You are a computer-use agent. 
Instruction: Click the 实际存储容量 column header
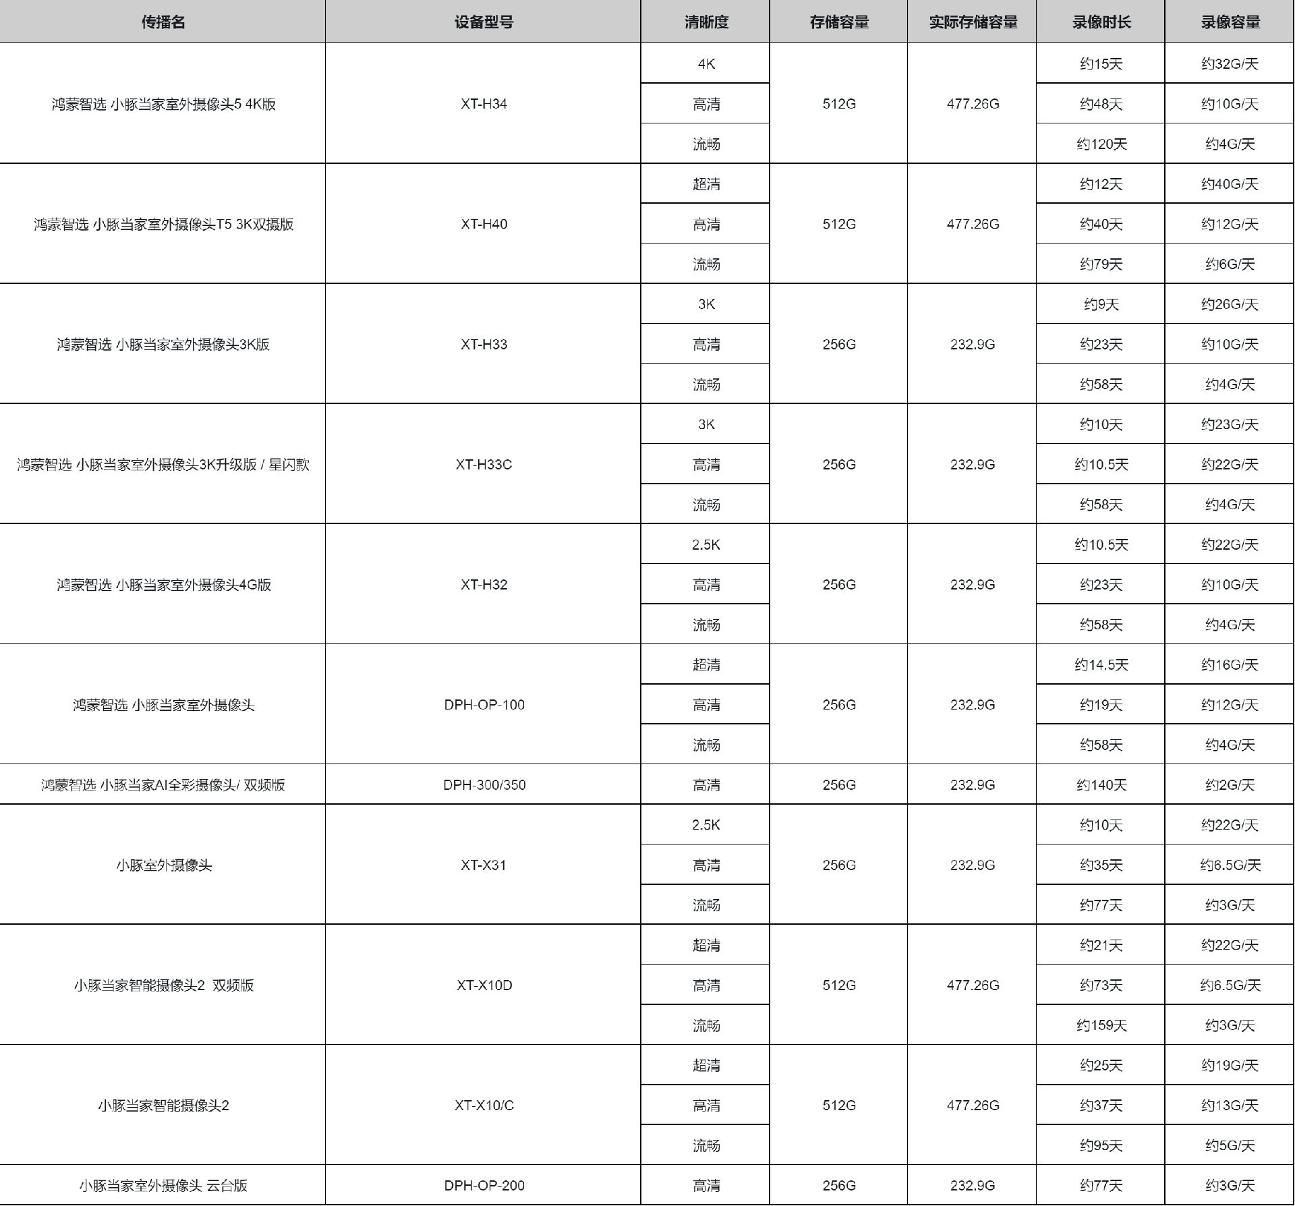point(972,22)
